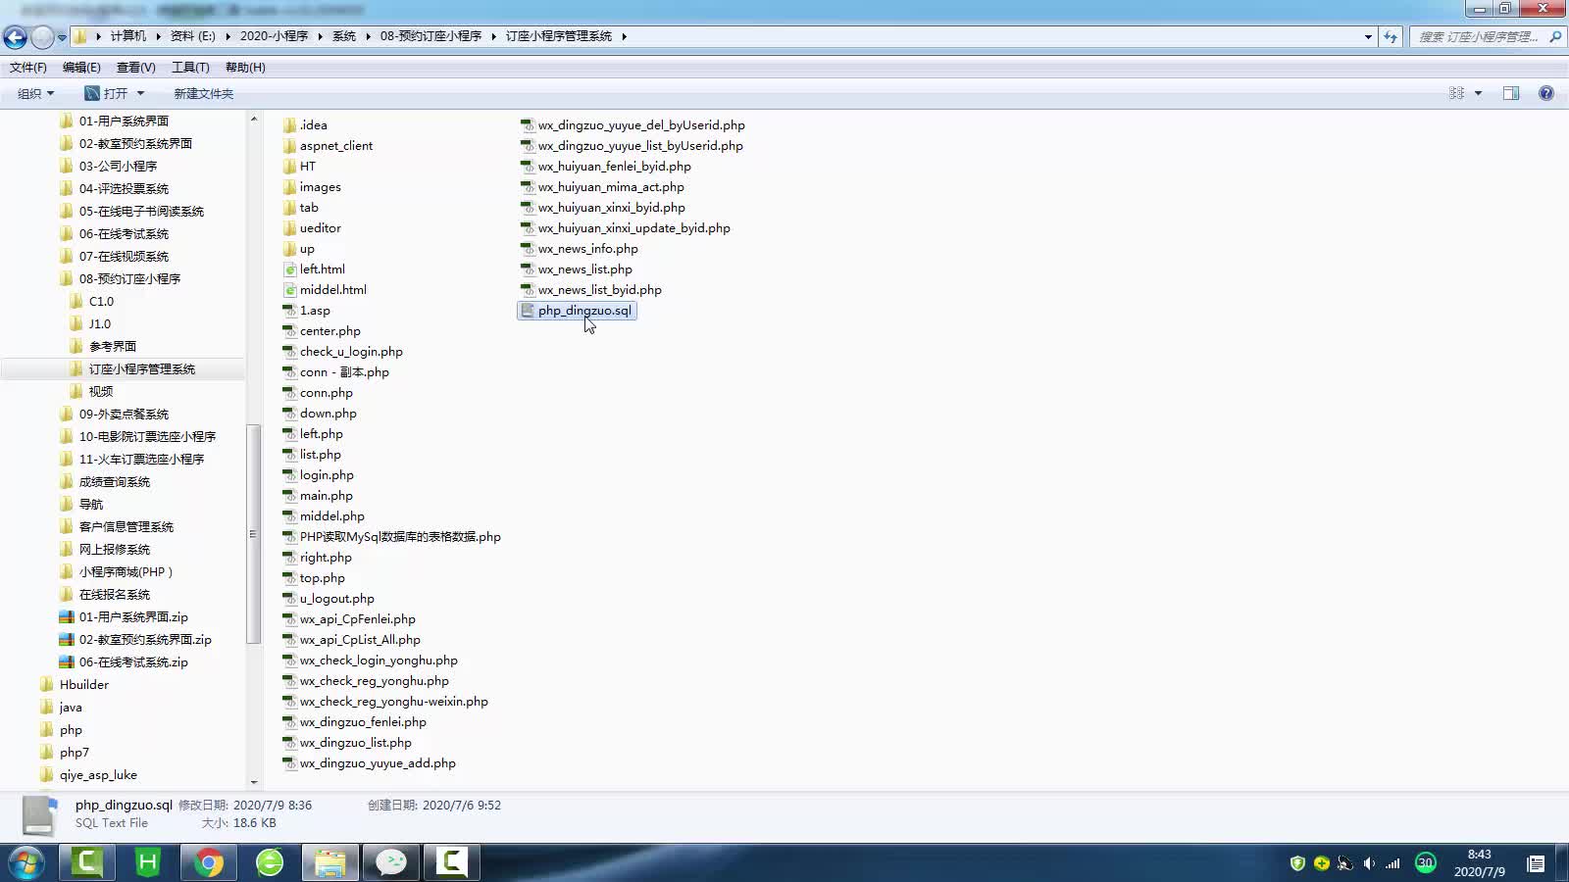Open the Help question mark icon

pyautogui.click(x=1546, y=93)
